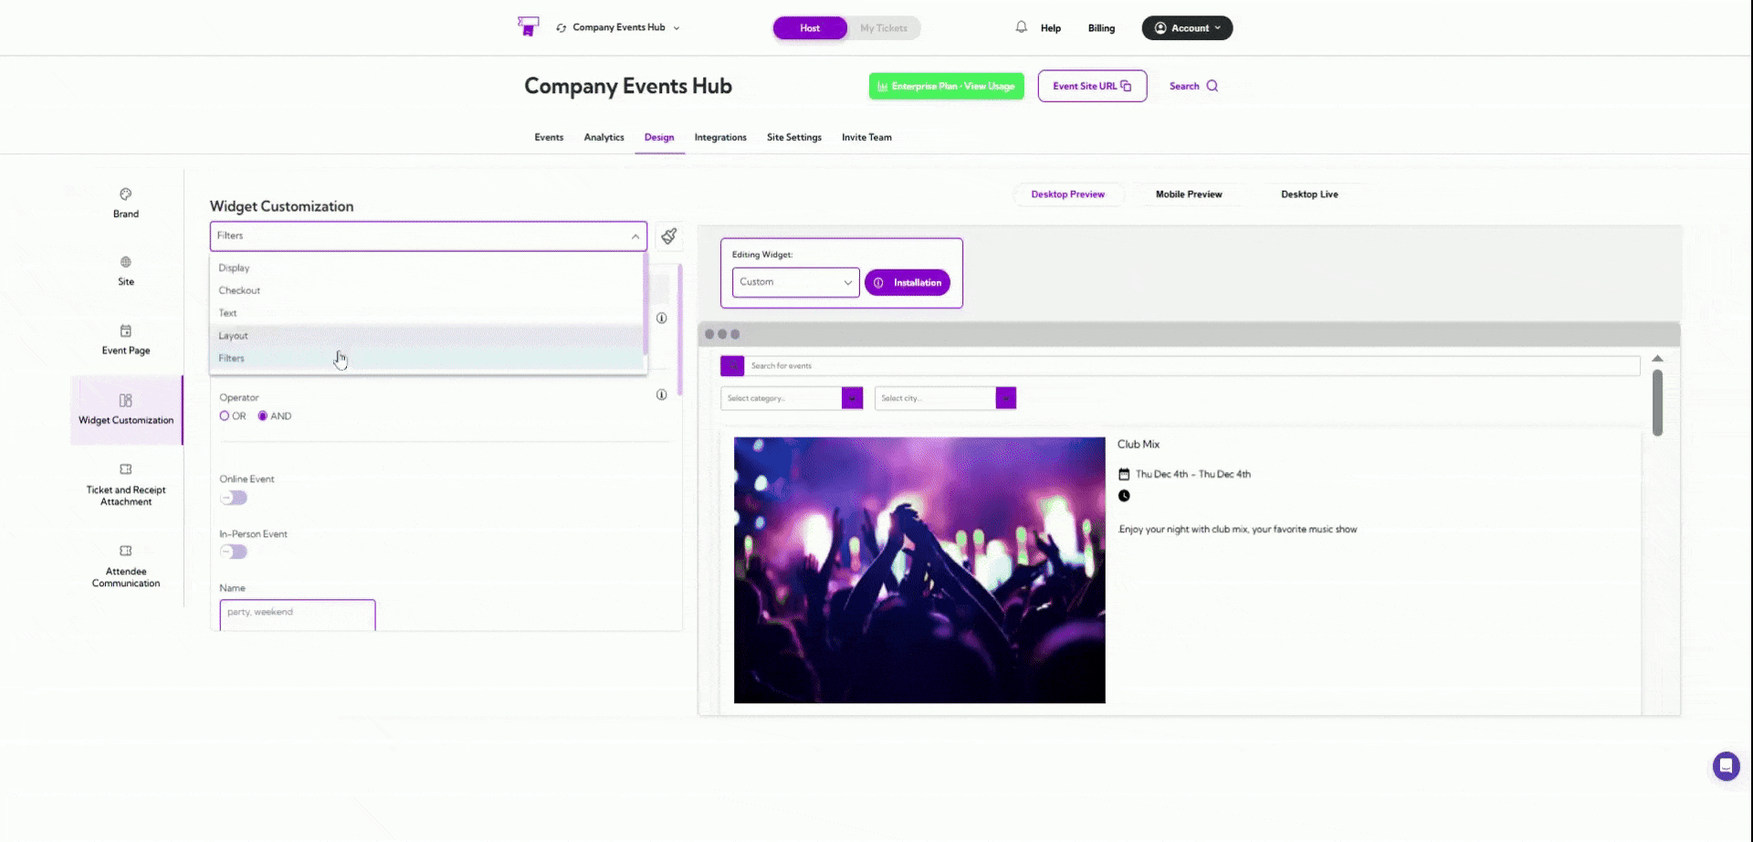
Task: Toggle the Online Event switch
Action: point(234,498)
